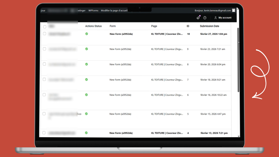This screenshot has width=279, height=157.
Task: Toggle the select-all header checkbox
Action: (44, 27)
